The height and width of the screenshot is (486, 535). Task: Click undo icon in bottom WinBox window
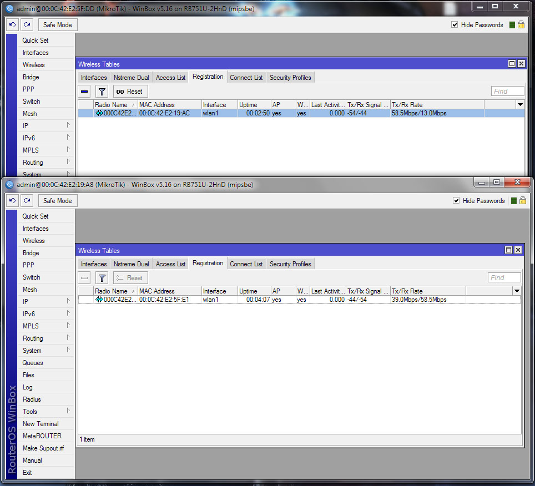13,200
